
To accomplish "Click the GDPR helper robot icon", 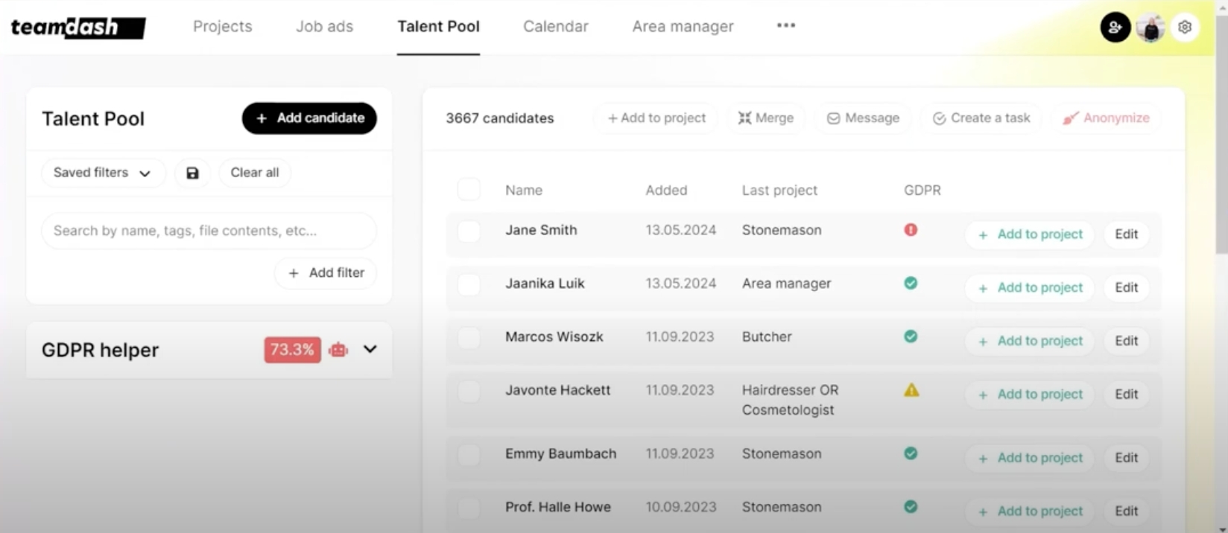I will pos(338,350).
